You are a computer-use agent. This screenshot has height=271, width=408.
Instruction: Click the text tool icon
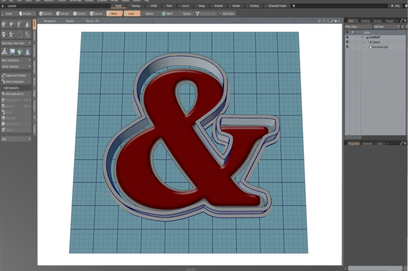27,34
